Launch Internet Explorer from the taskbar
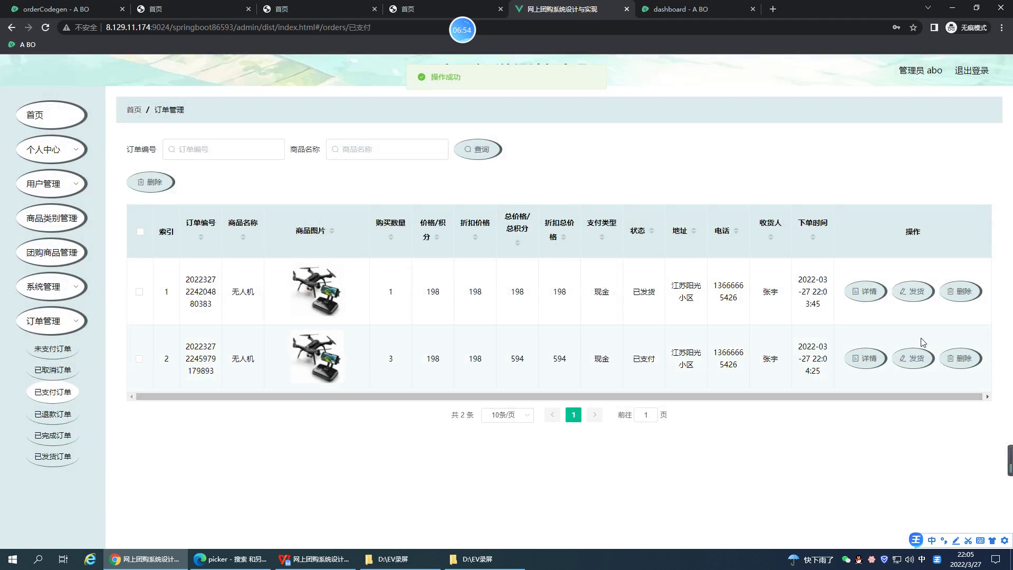Screen dimensions: 1013x570 [90, 559]
